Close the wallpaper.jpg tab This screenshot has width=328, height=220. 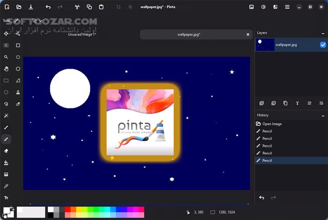coord(248,35)
